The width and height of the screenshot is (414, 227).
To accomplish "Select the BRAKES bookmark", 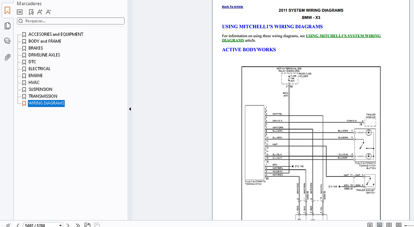I will click(x=35, y=48).
